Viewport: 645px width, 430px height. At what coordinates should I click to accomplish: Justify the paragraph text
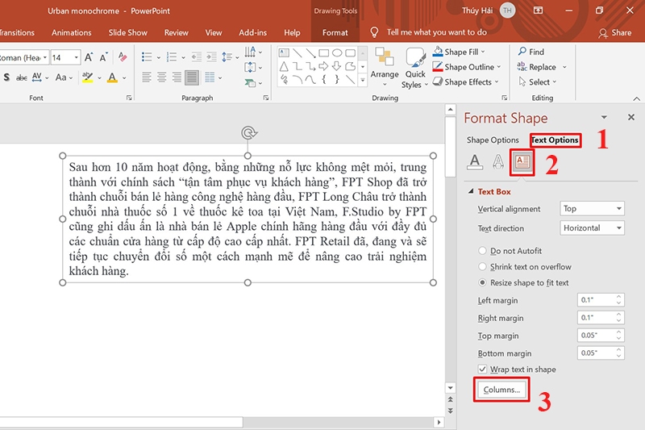tap(192, 77)
